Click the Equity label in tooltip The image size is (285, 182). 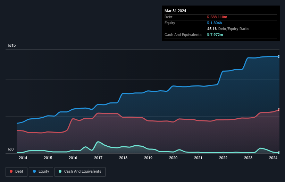click(170, 23)
